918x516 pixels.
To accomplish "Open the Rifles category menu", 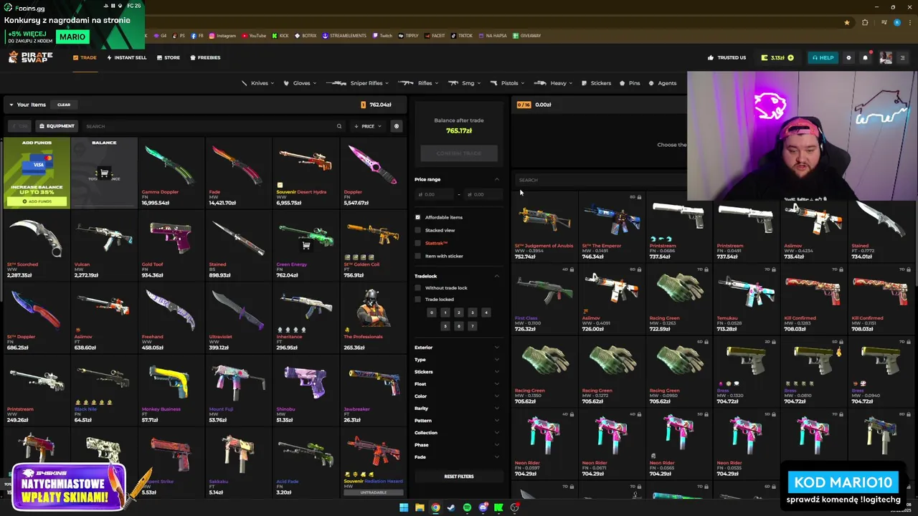I will click(x=420, y=83).
